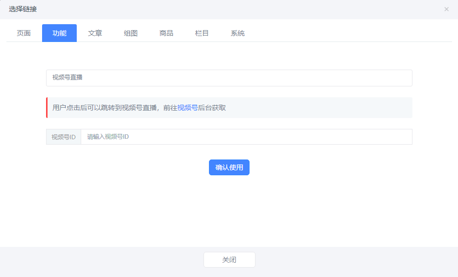Image resolution: width=458 pixels, height=277 pixels.
Task: Click the red accent bar of the hint
Action: [x=47, y=108]
